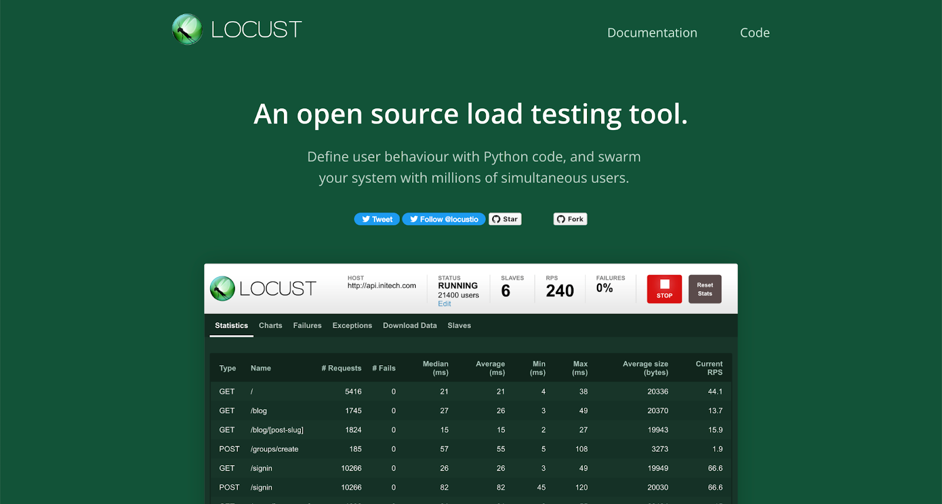Click the # Requests column header

[341, 368]
